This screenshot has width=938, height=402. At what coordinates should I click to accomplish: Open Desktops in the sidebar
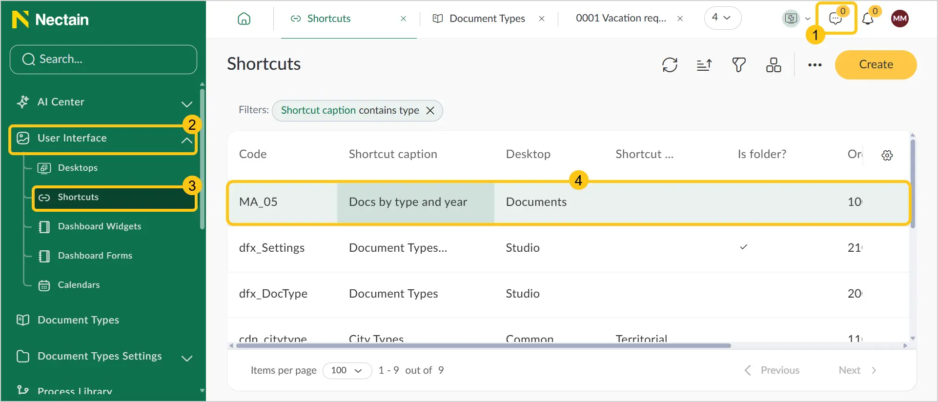78,168
